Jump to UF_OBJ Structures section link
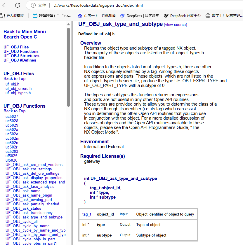 pyautogui.click(x=21, y=56)
